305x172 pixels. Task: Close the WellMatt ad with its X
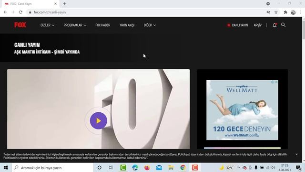coord(276,82)
